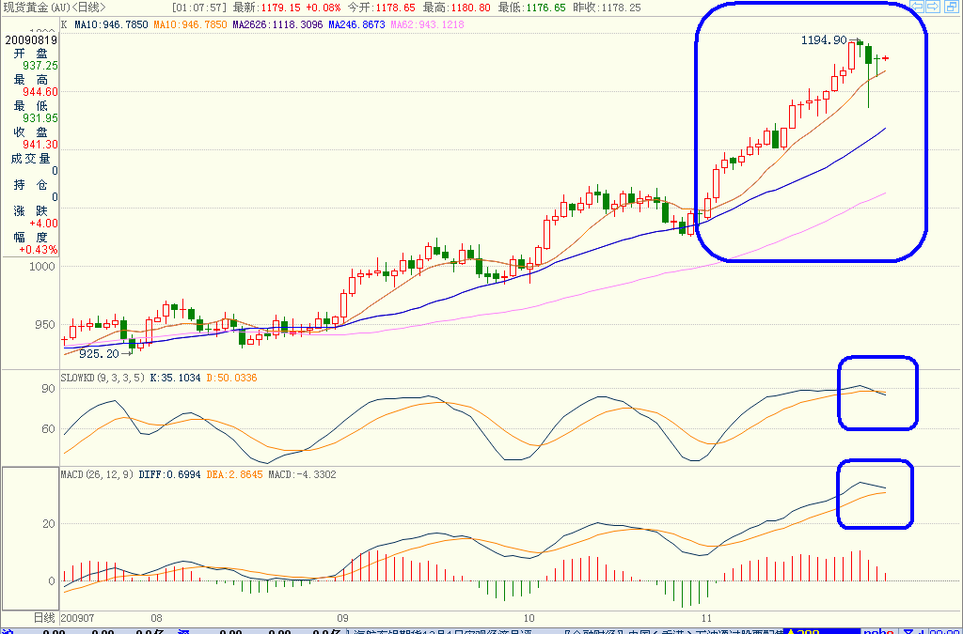The image size is (963, 634).
Task: Select the orange MA10:946.7850 indicator label
Action: pos(190,25)
